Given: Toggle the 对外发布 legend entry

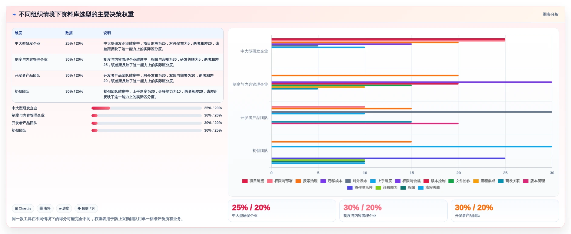Looking at the screenshot, I should coord(356,181).
